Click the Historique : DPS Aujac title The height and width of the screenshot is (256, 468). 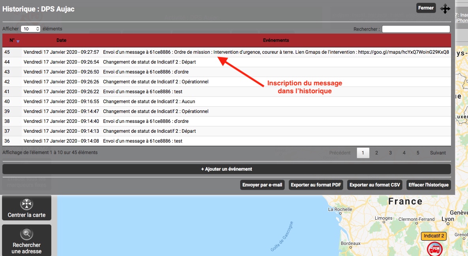click(x=38, y=9)
